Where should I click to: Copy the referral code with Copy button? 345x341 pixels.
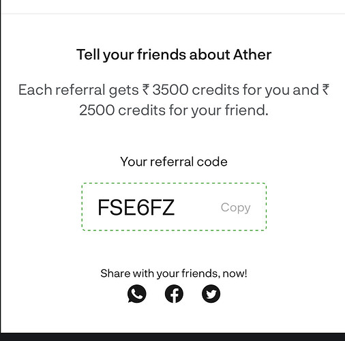tap(235, 207)
